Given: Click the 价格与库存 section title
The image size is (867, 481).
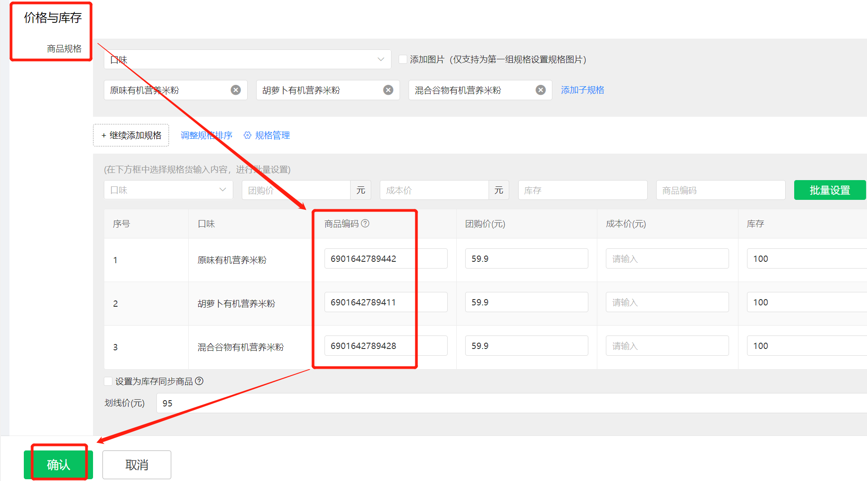Looking at the screenshot, I should (53, 18).
